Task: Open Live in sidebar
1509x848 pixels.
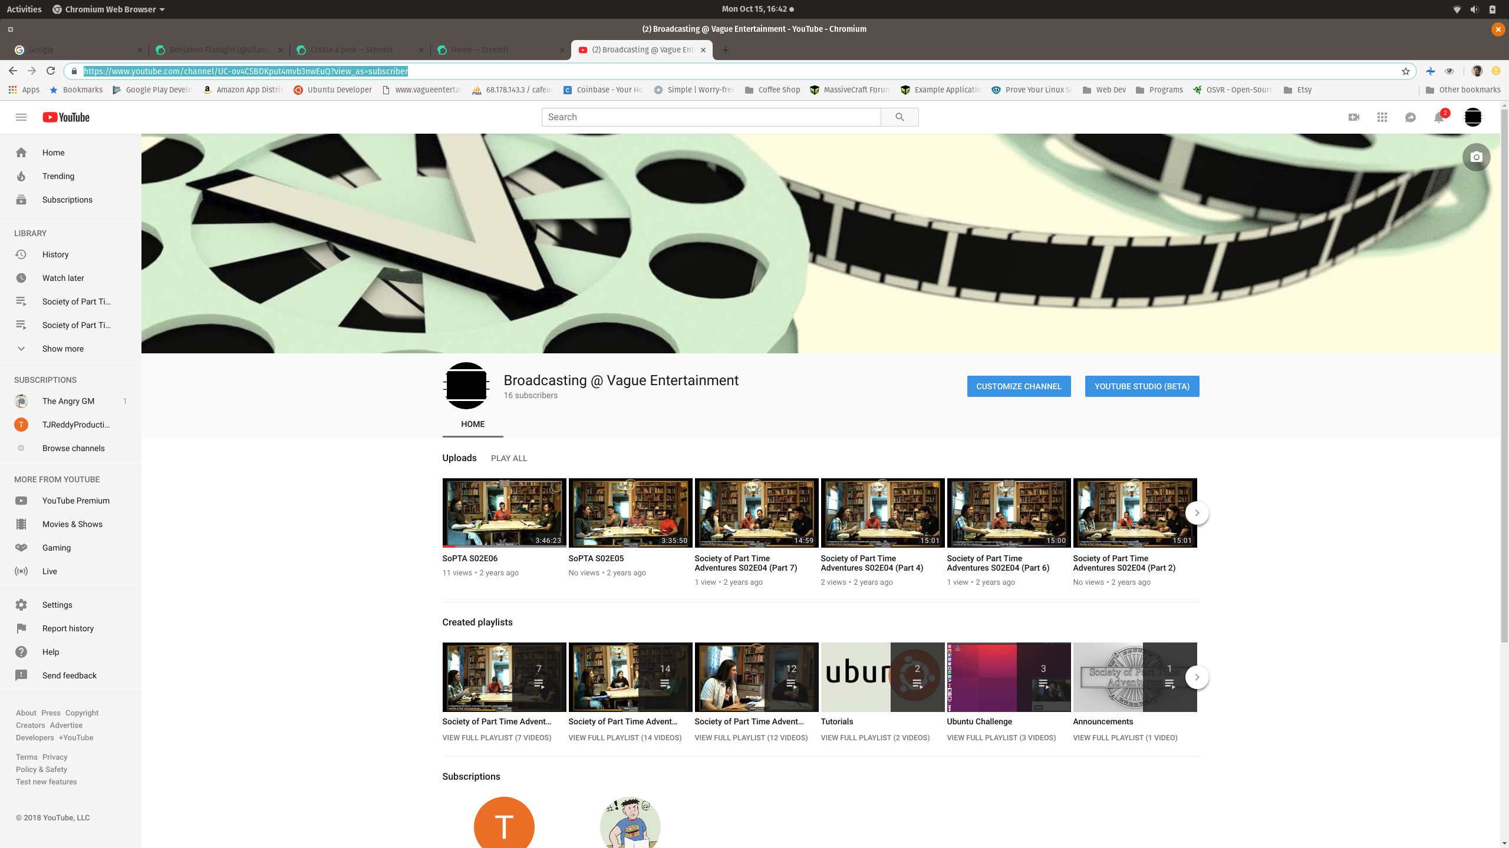Action: pos(71,571)
